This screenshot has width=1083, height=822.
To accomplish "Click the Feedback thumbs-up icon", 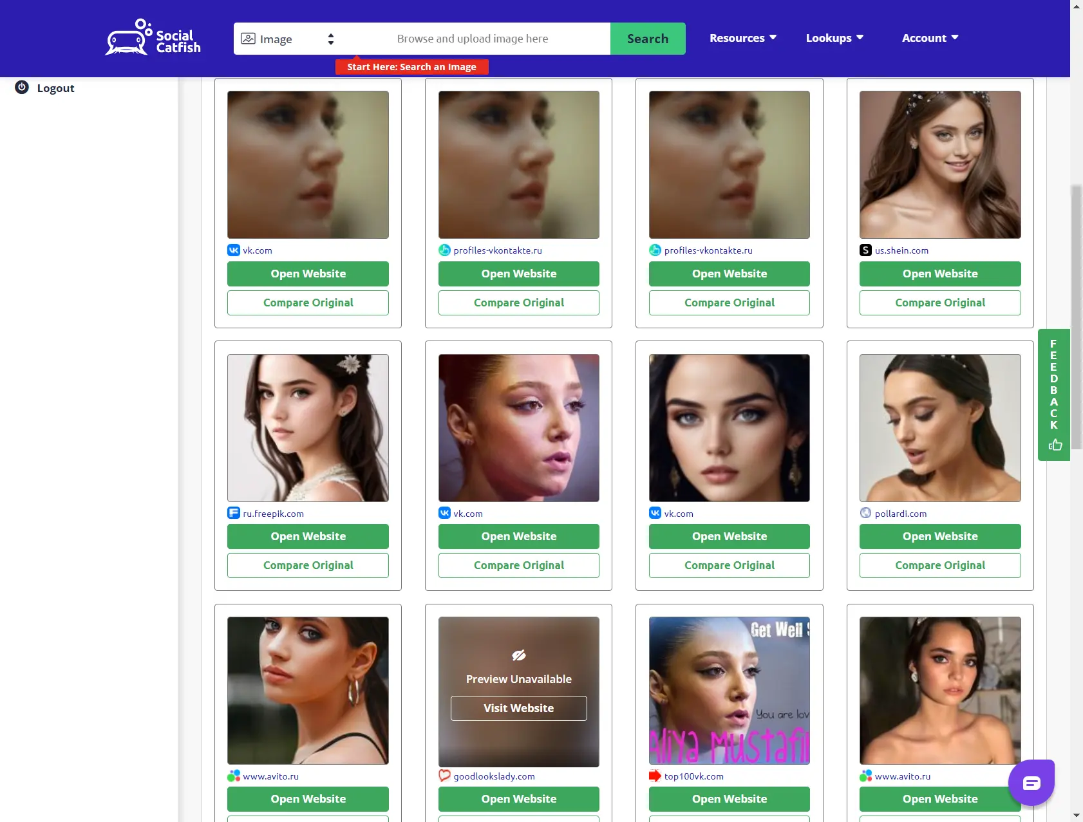I will pos(1055,445).
